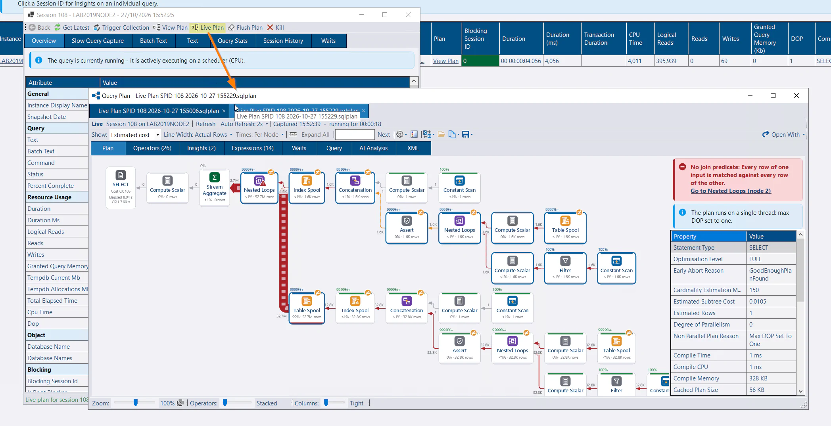Image resolution: width=831 pixels, height=426 pixels.
Task: Click Expand All button
Action: click(315, 135)
